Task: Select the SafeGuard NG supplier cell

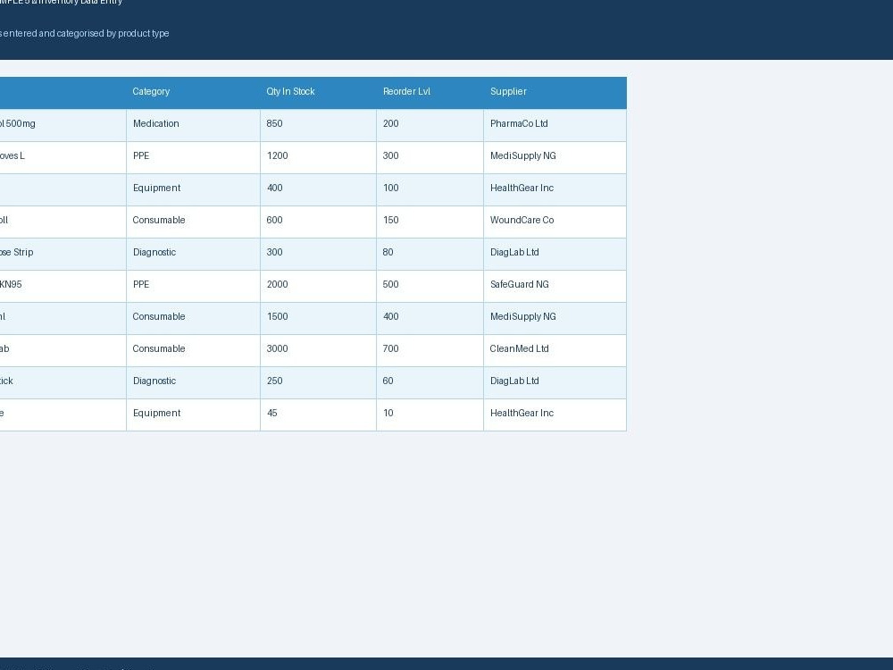Action: point(555,286)
